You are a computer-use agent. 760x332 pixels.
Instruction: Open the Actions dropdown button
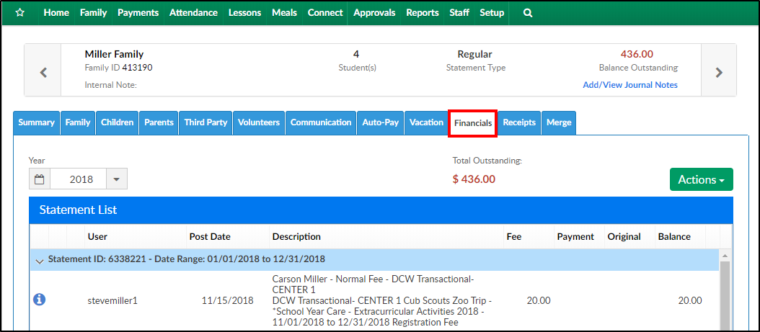701,179
